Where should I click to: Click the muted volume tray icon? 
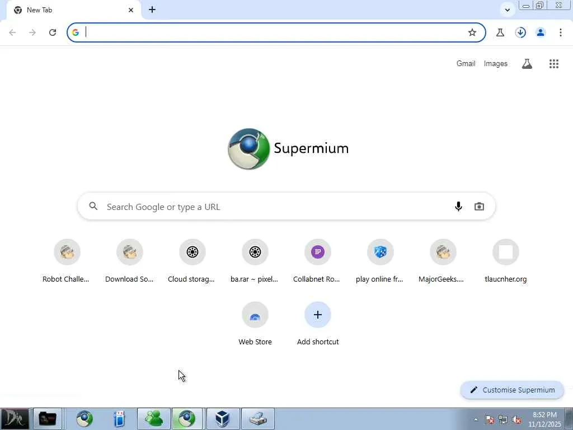tap(516, 420)
